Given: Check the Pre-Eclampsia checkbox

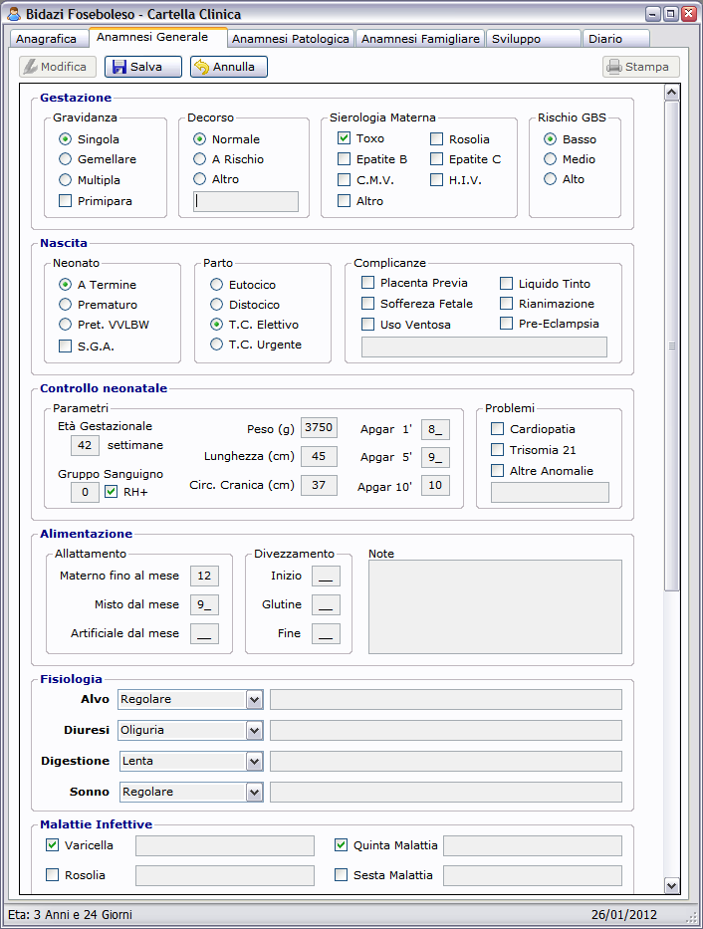Looking at the screenshot, I should pos(507,324).
